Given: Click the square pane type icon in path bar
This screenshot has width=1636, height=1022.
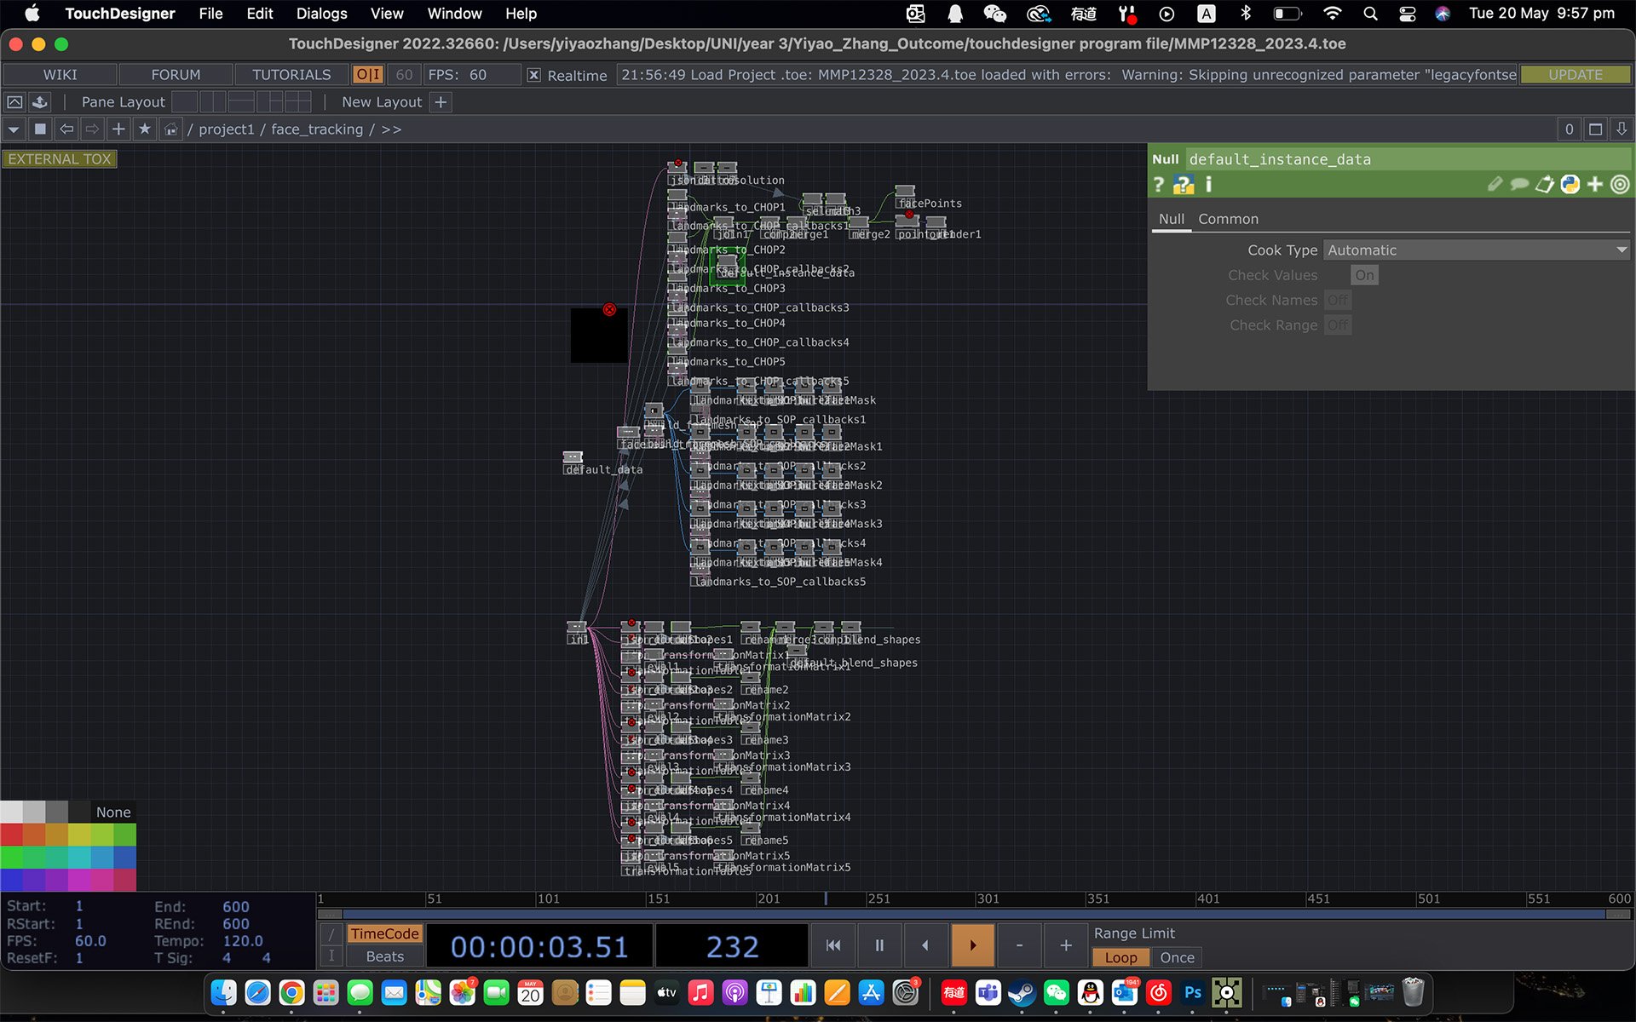Looking at the screenshot, I should point(40,129).
